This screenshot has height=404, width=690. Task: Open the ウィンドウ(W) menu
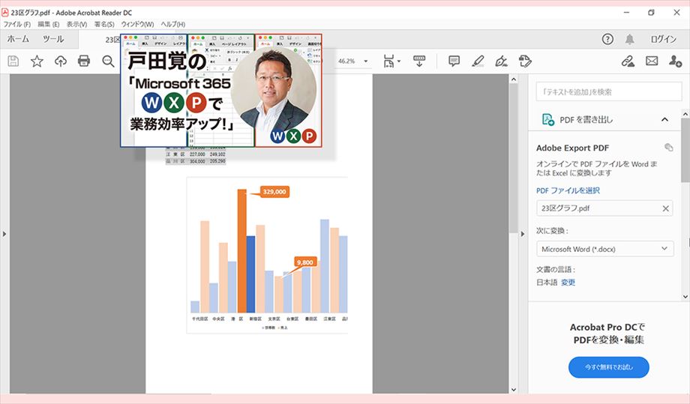coord(137,24)
